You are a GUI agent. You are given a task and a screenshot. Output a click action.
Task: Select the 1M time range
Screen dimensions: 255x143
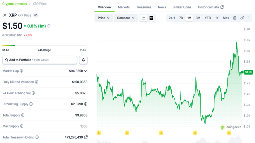pyautogui.click(x=189, y=18)
